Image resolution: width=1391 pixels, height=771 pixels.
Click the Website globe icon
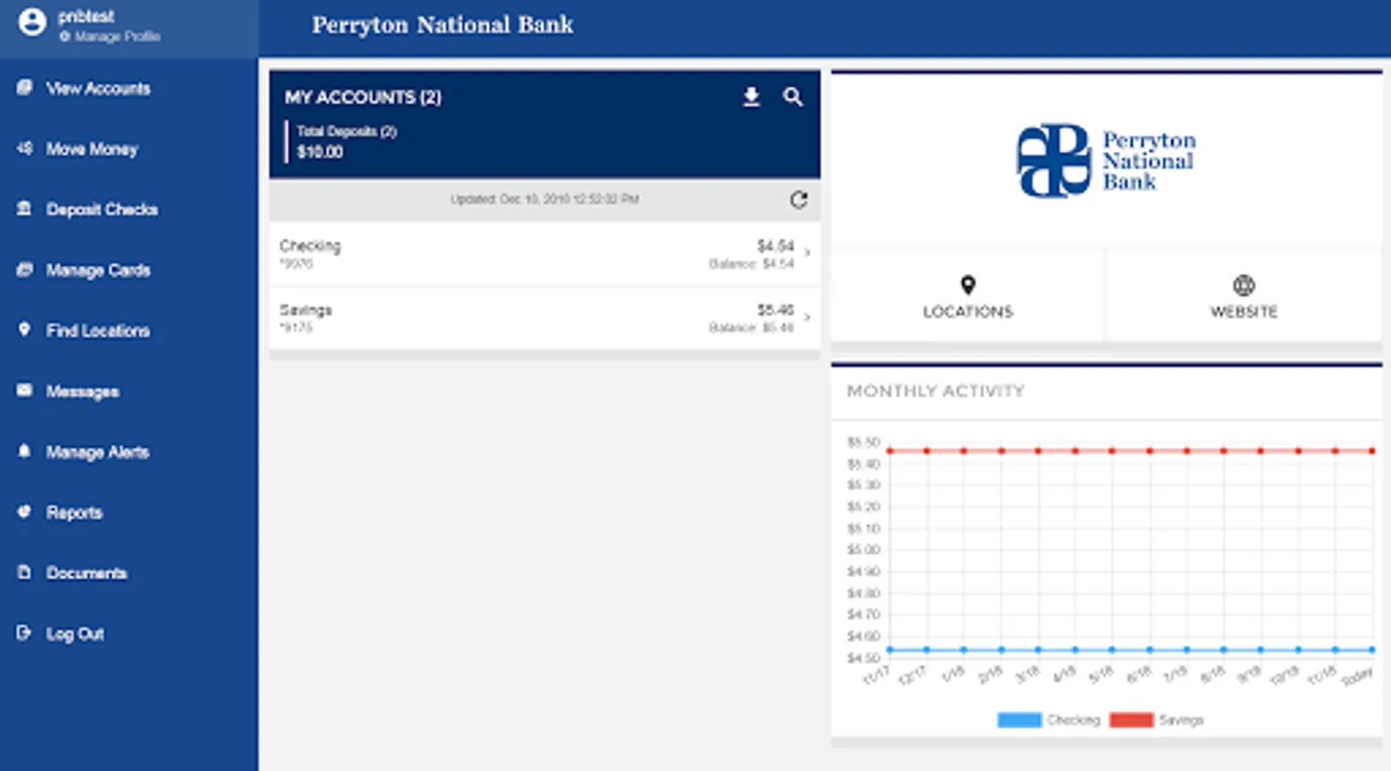[x=1244, y=285]
